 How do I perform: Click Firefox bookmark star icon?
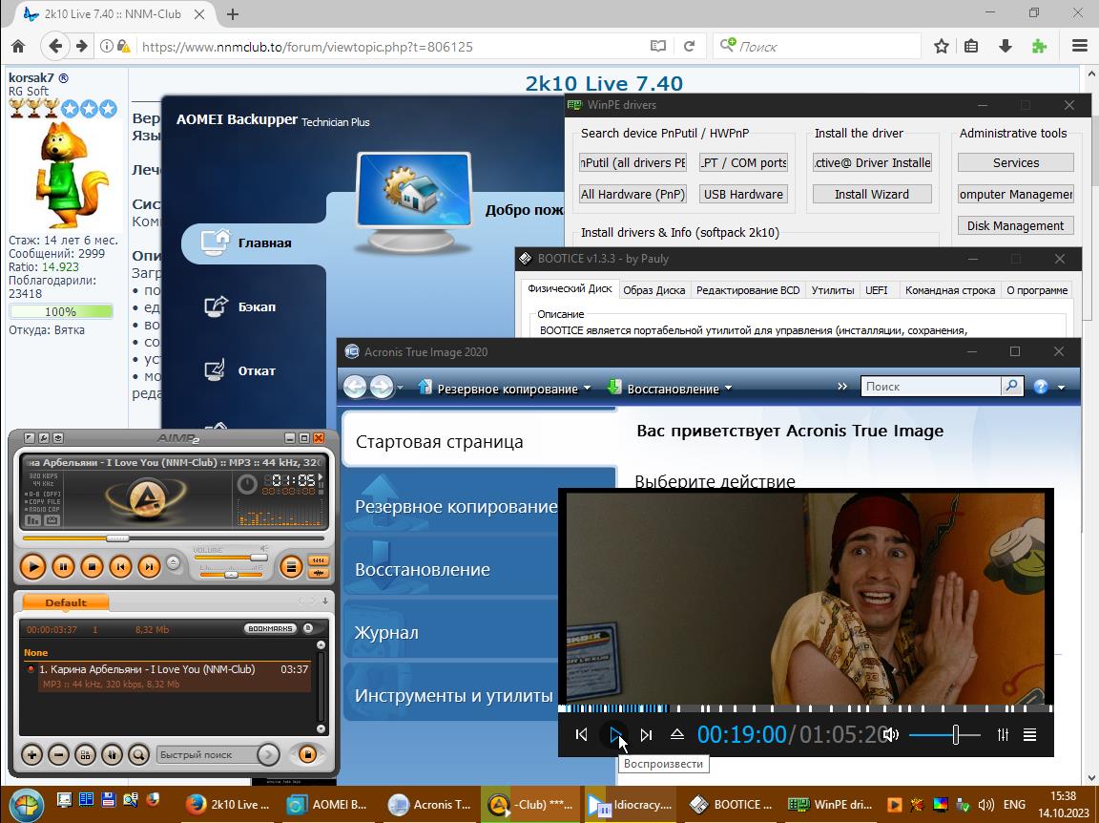click(942, 46)
